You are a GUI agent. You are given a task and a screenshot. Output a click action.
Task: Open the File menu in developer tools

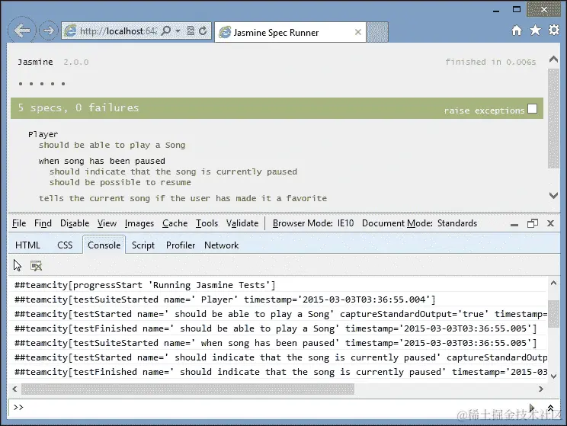click(19, 223)
